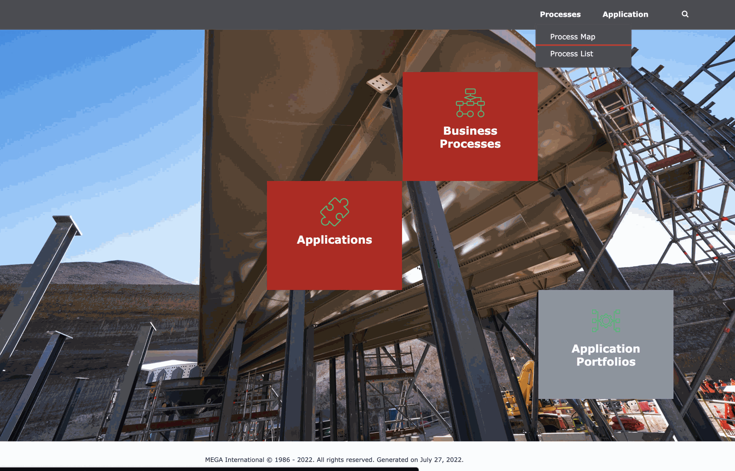735x471 pixels.
Task: Select Process Map from the dropdown
Action: tap(572, 37)
